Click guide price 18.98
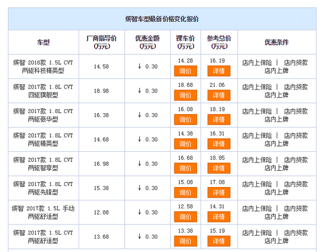 point(102,91)
